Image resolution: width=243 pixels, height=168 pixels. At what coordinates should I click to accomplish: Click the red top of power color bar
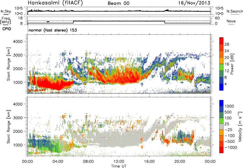coord(221,41)
